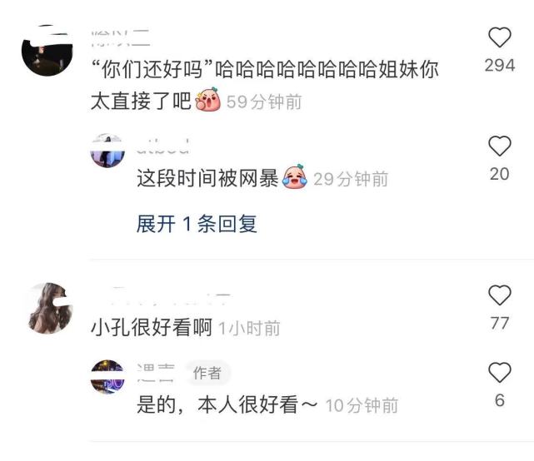Tap the author reply 是的，本人很好看
Viewport: 534px width, 461px height.
[227, 404]
